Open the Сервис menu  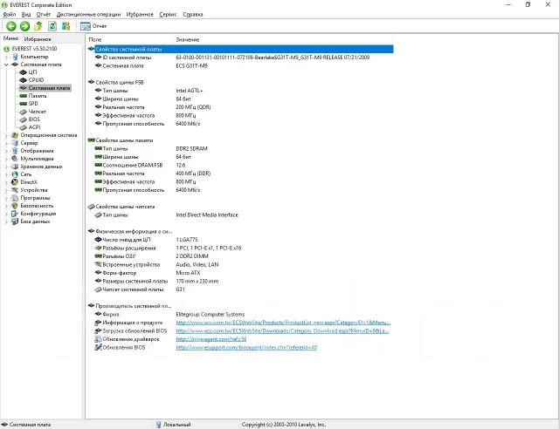(168, 14)
